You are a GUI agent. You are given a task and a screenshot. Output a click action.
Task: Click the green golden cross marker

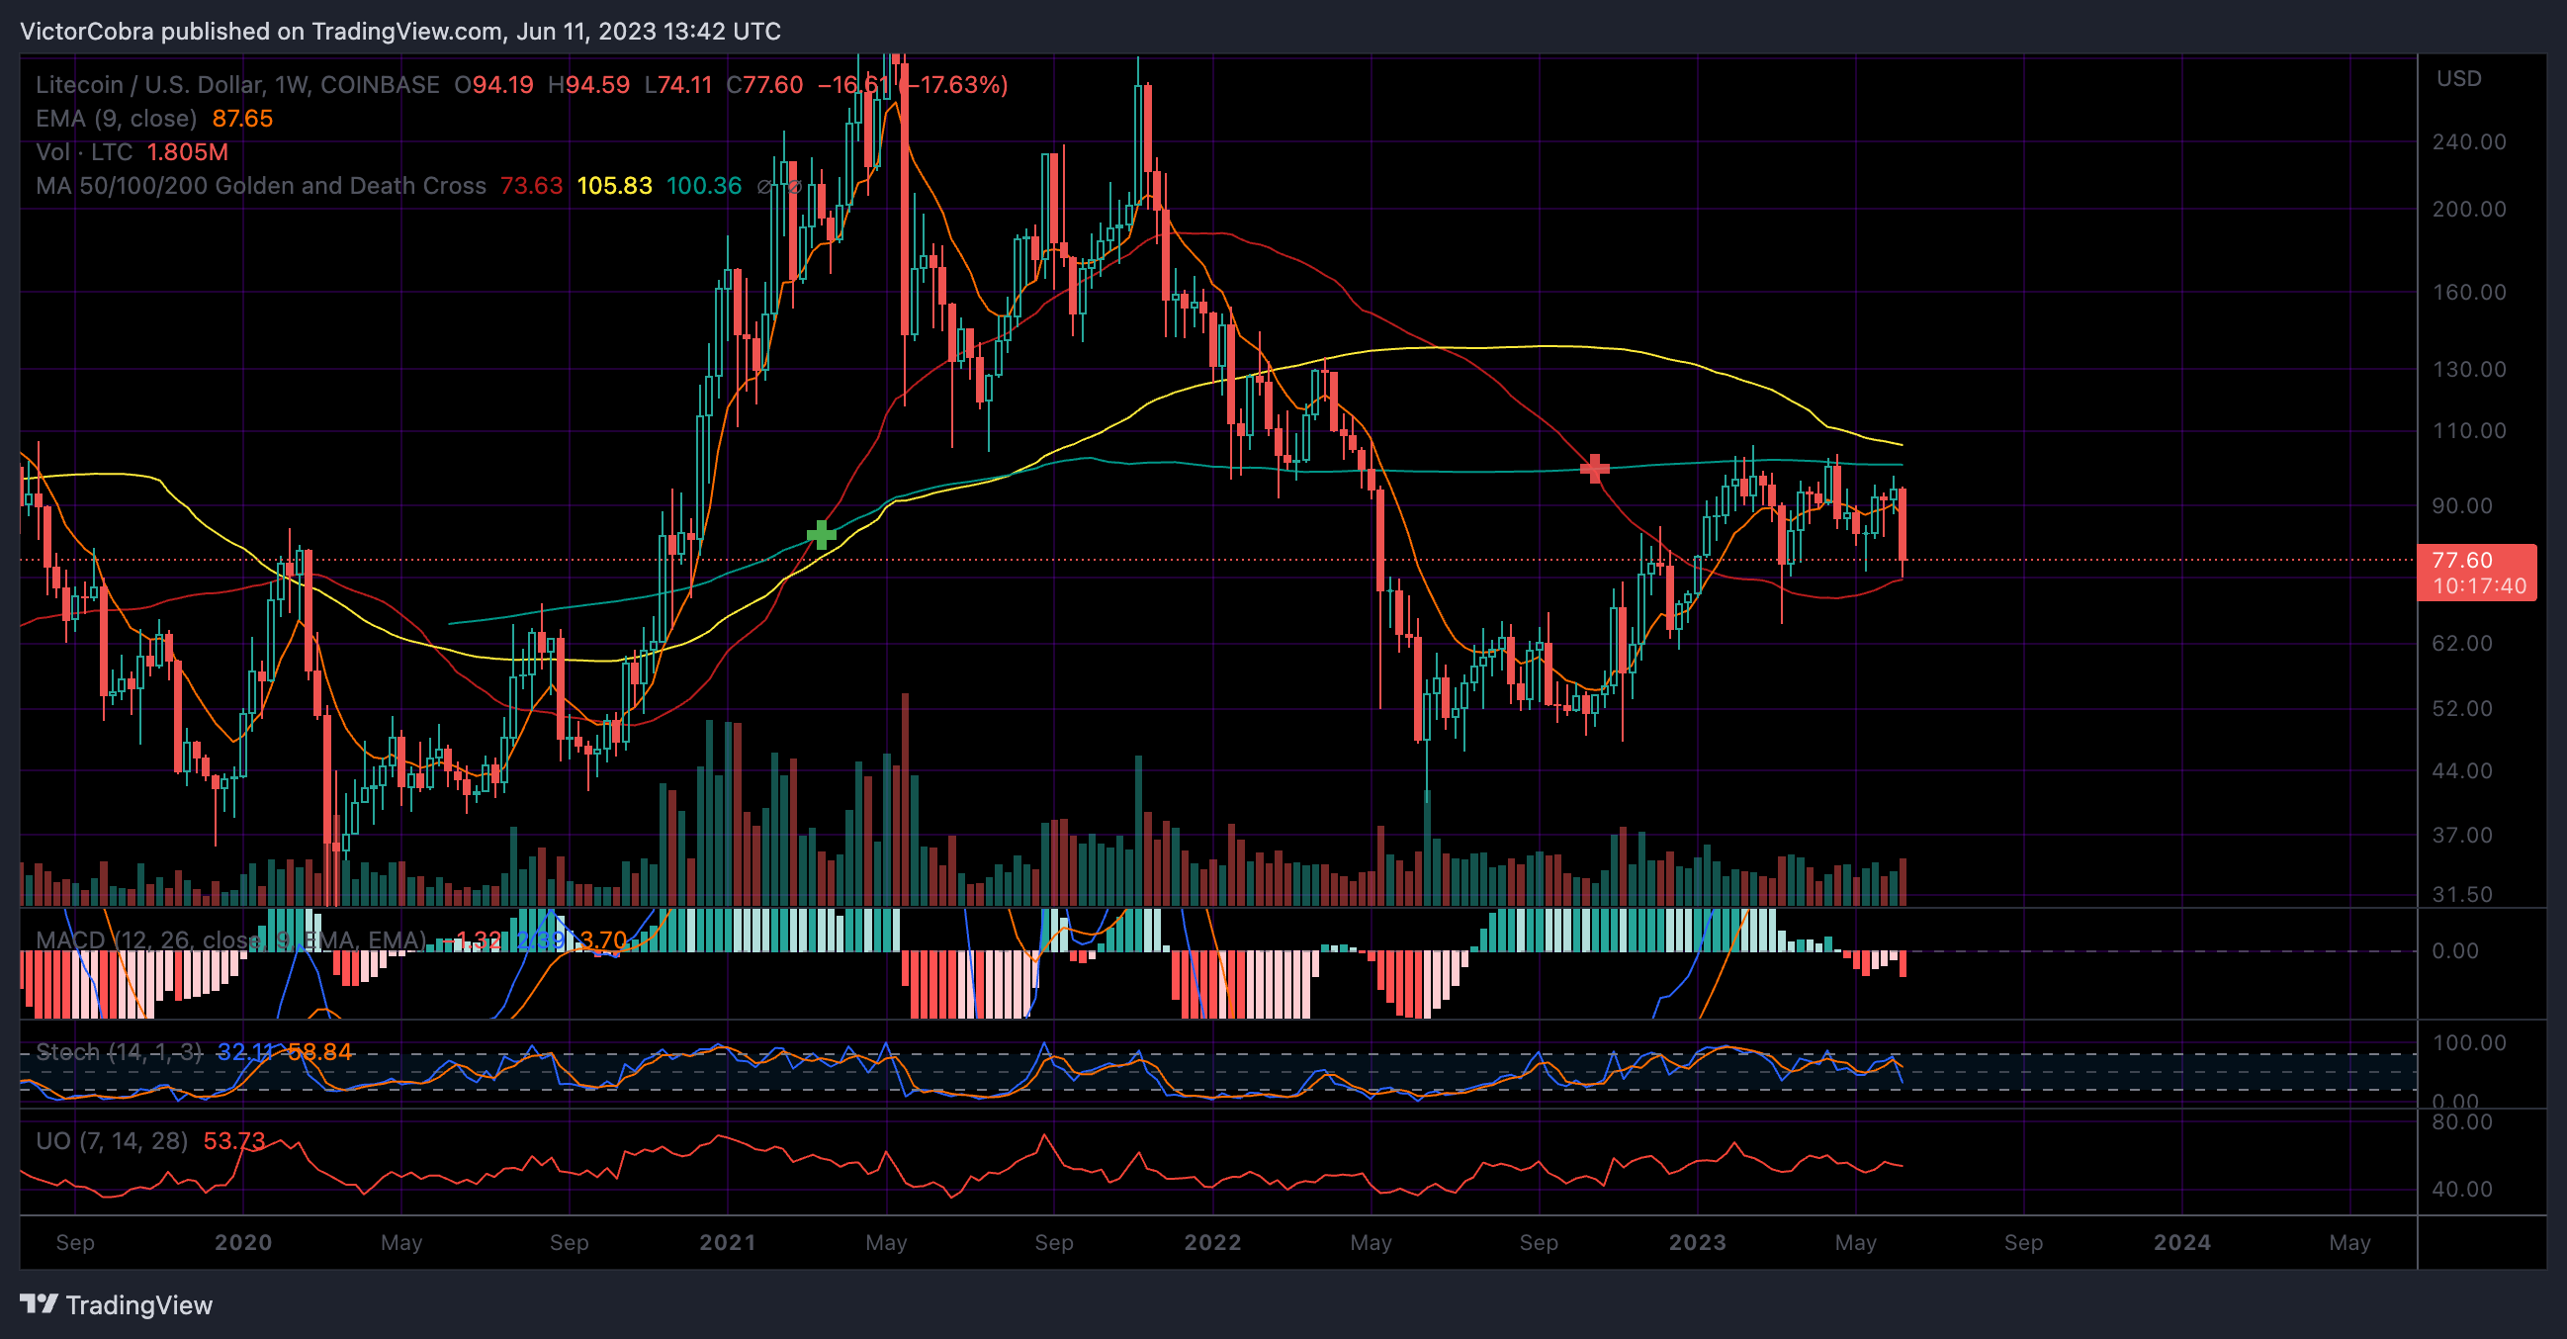[821, 535]
